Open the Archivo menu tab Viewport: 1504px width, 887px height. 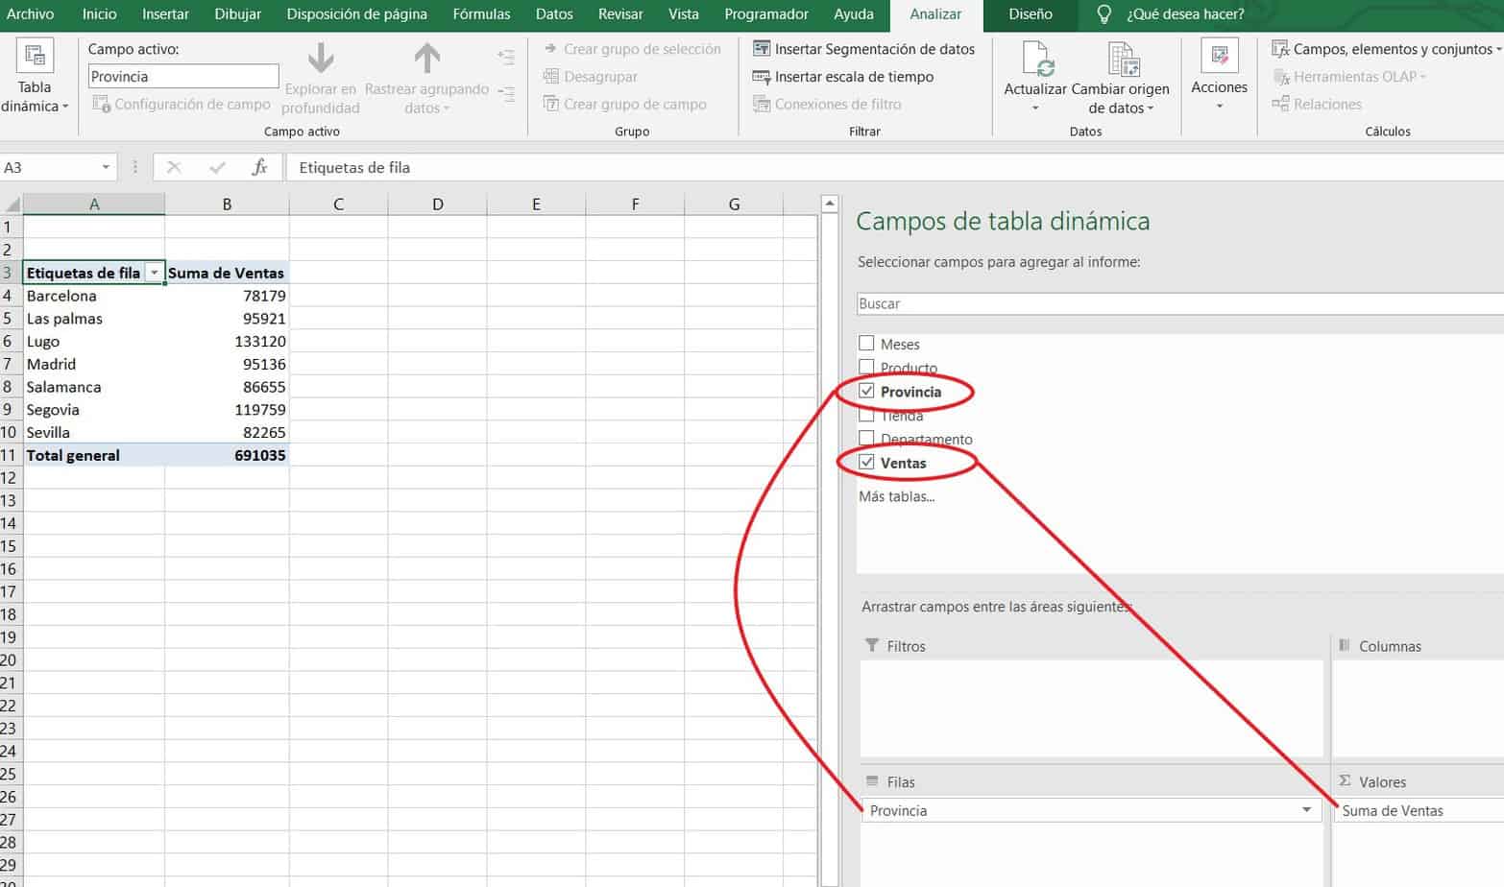click(x=31, y=14)
